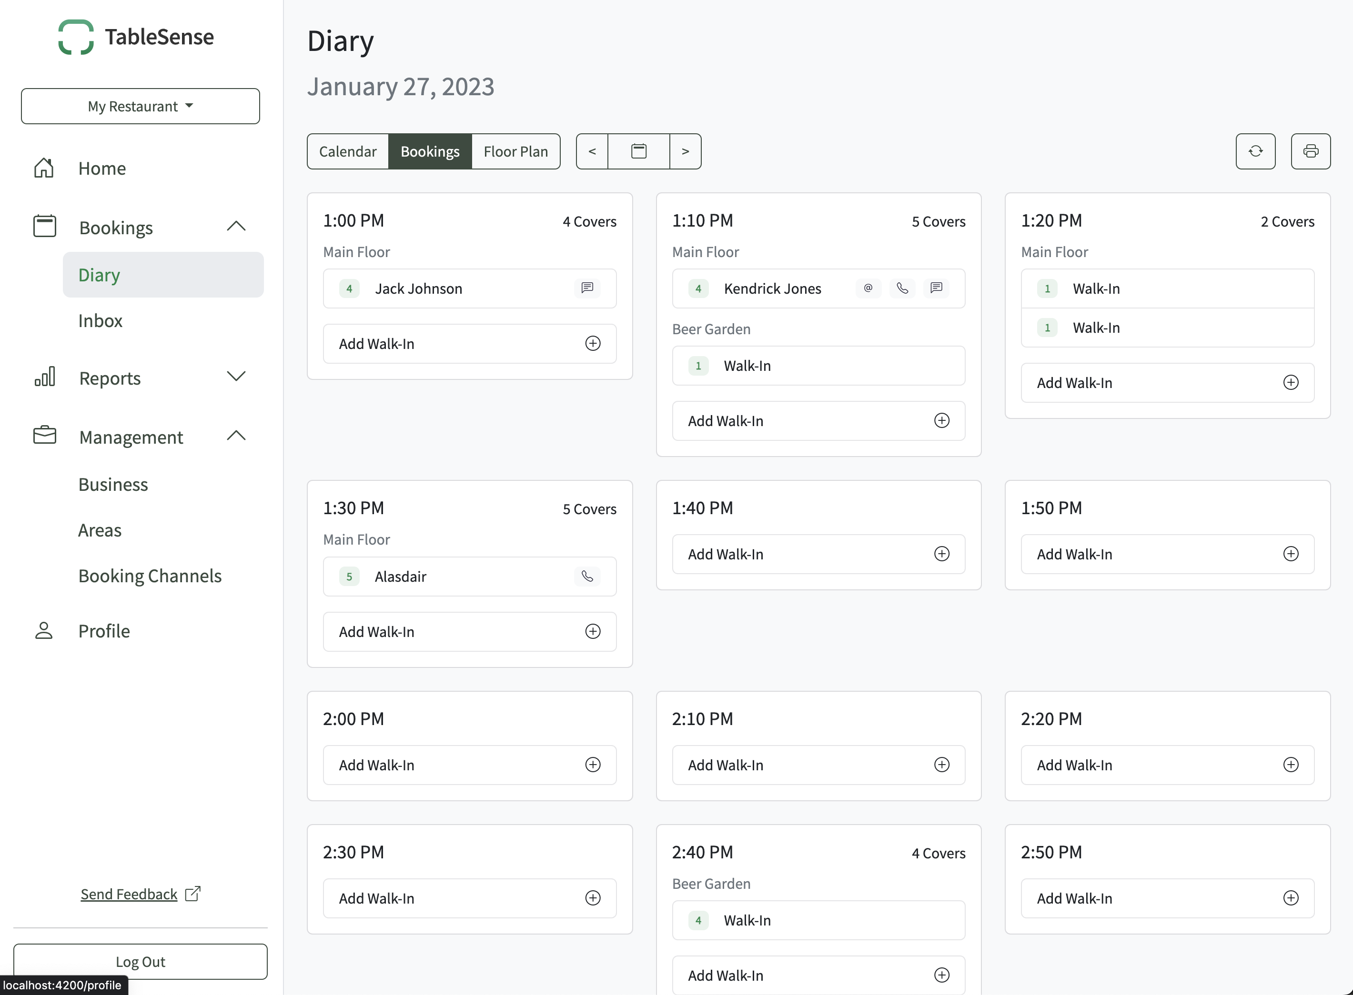Open the Inbox page
1353x995 pixels.
point(100,320)
